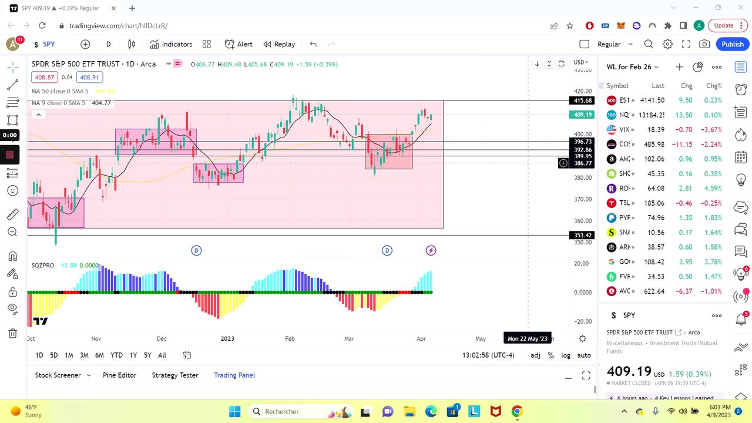
Task: Undo the last chart action
Action: coord(313,44)
